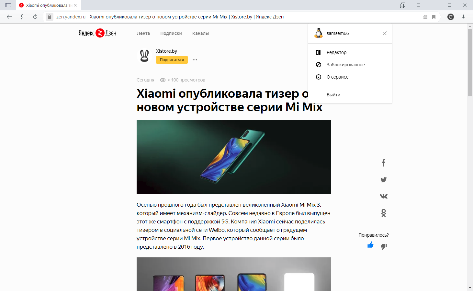
Task: Open the C extension icon in toolbar
Action: (x=451, y=17)
